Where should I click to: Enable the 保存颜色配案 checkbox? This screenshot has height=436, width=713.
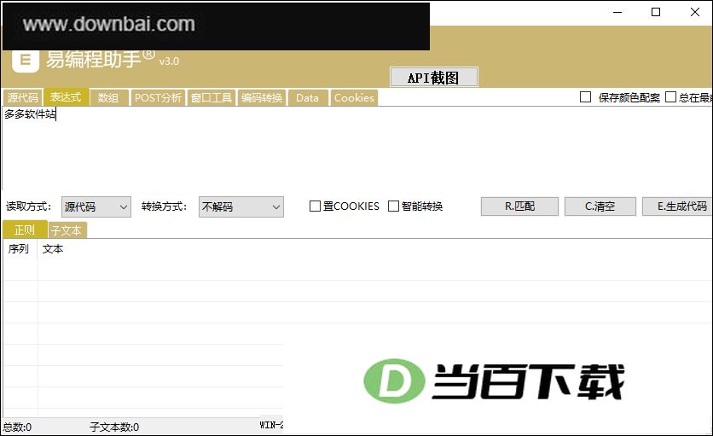pos(586,97)
